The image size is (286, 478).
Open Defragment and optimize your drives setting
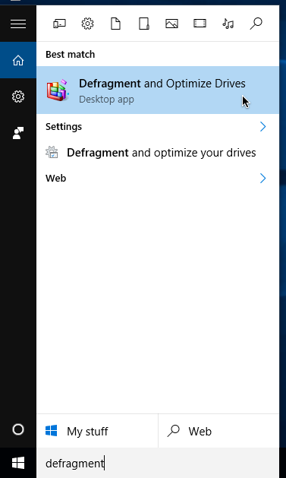click(x=158, y=153)
